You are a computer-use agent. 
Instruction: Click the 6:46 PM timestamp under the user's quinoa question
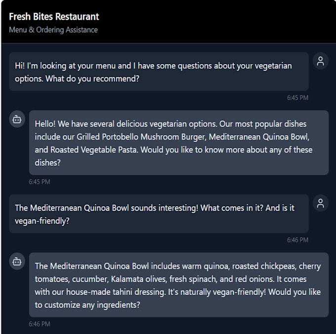click(297, 240)
